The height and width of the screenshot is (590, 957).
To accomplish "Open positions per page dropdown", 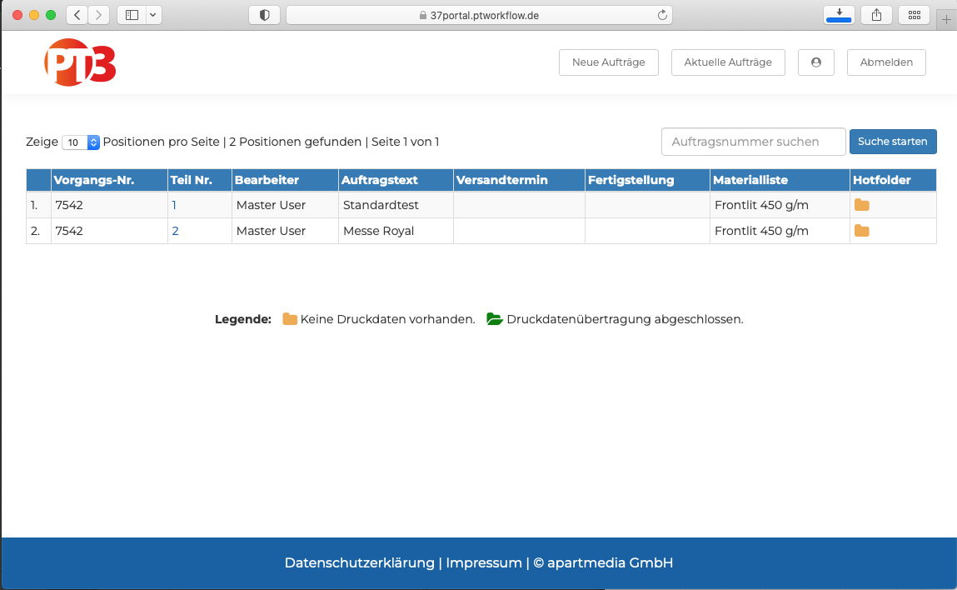I will pyautogui.click(x=81, y=142).
